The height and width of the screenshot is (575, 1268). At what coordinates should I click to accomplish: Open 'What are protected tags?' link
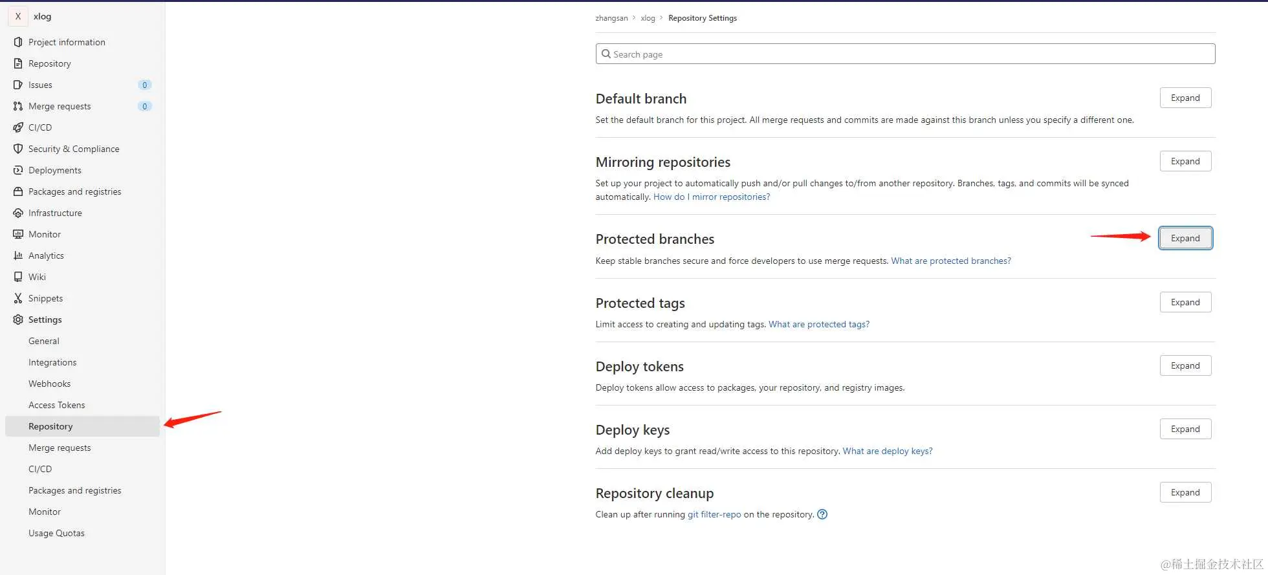819,324
